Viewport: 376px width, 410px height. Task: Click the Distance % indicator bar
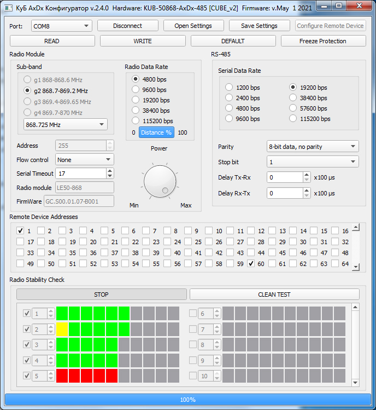point(156,132)
